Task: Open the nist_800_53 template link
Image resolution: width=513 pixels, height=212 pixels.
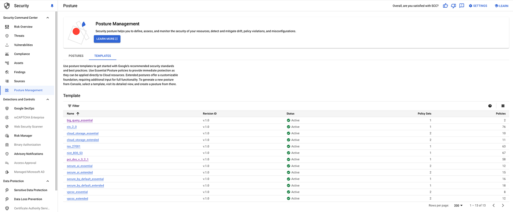Action: coord(75,153)
